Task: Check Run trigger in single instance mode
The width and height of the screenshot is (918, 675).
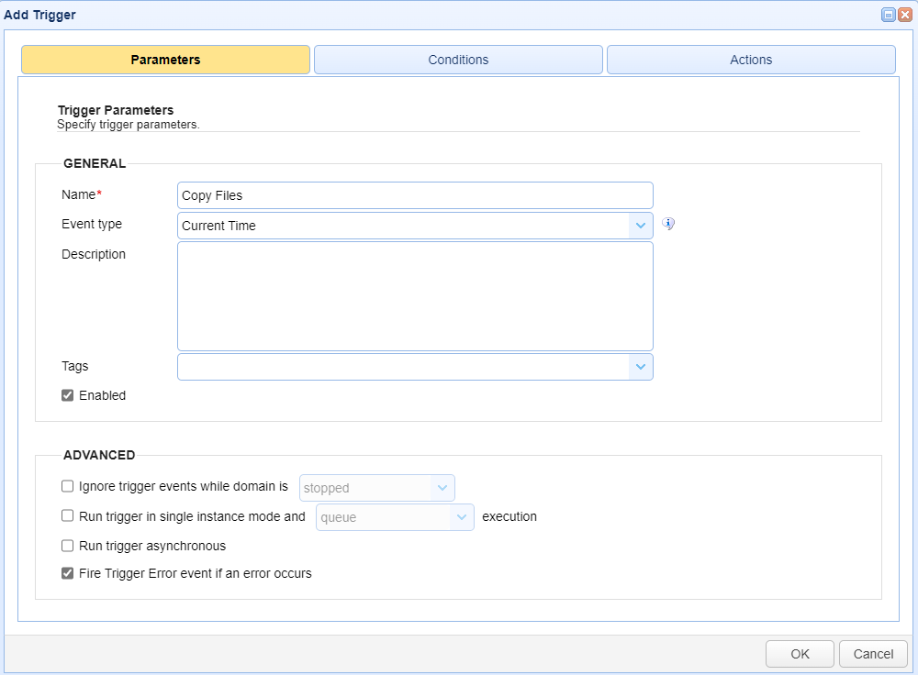Action: (x=67, y=516)
